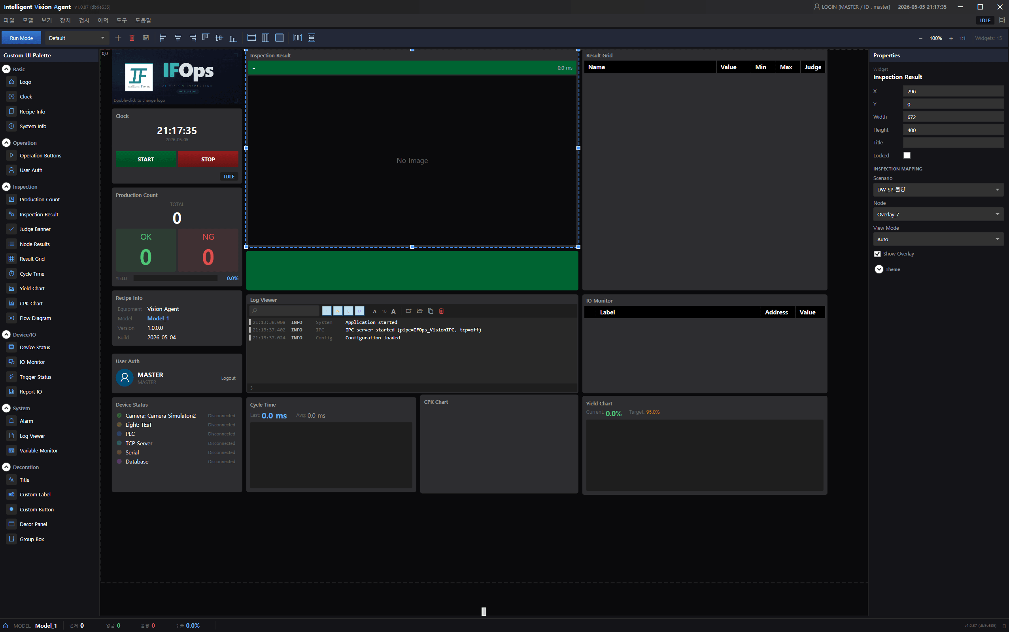Distribute widgets vertically
The image size is (1009, 632).
click(312, 38)
